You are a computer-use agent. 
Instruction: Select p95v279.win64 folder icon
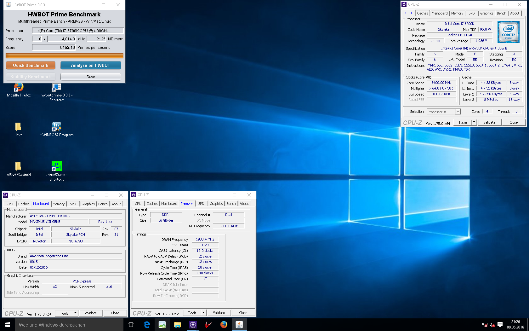[x=18, y=166]
